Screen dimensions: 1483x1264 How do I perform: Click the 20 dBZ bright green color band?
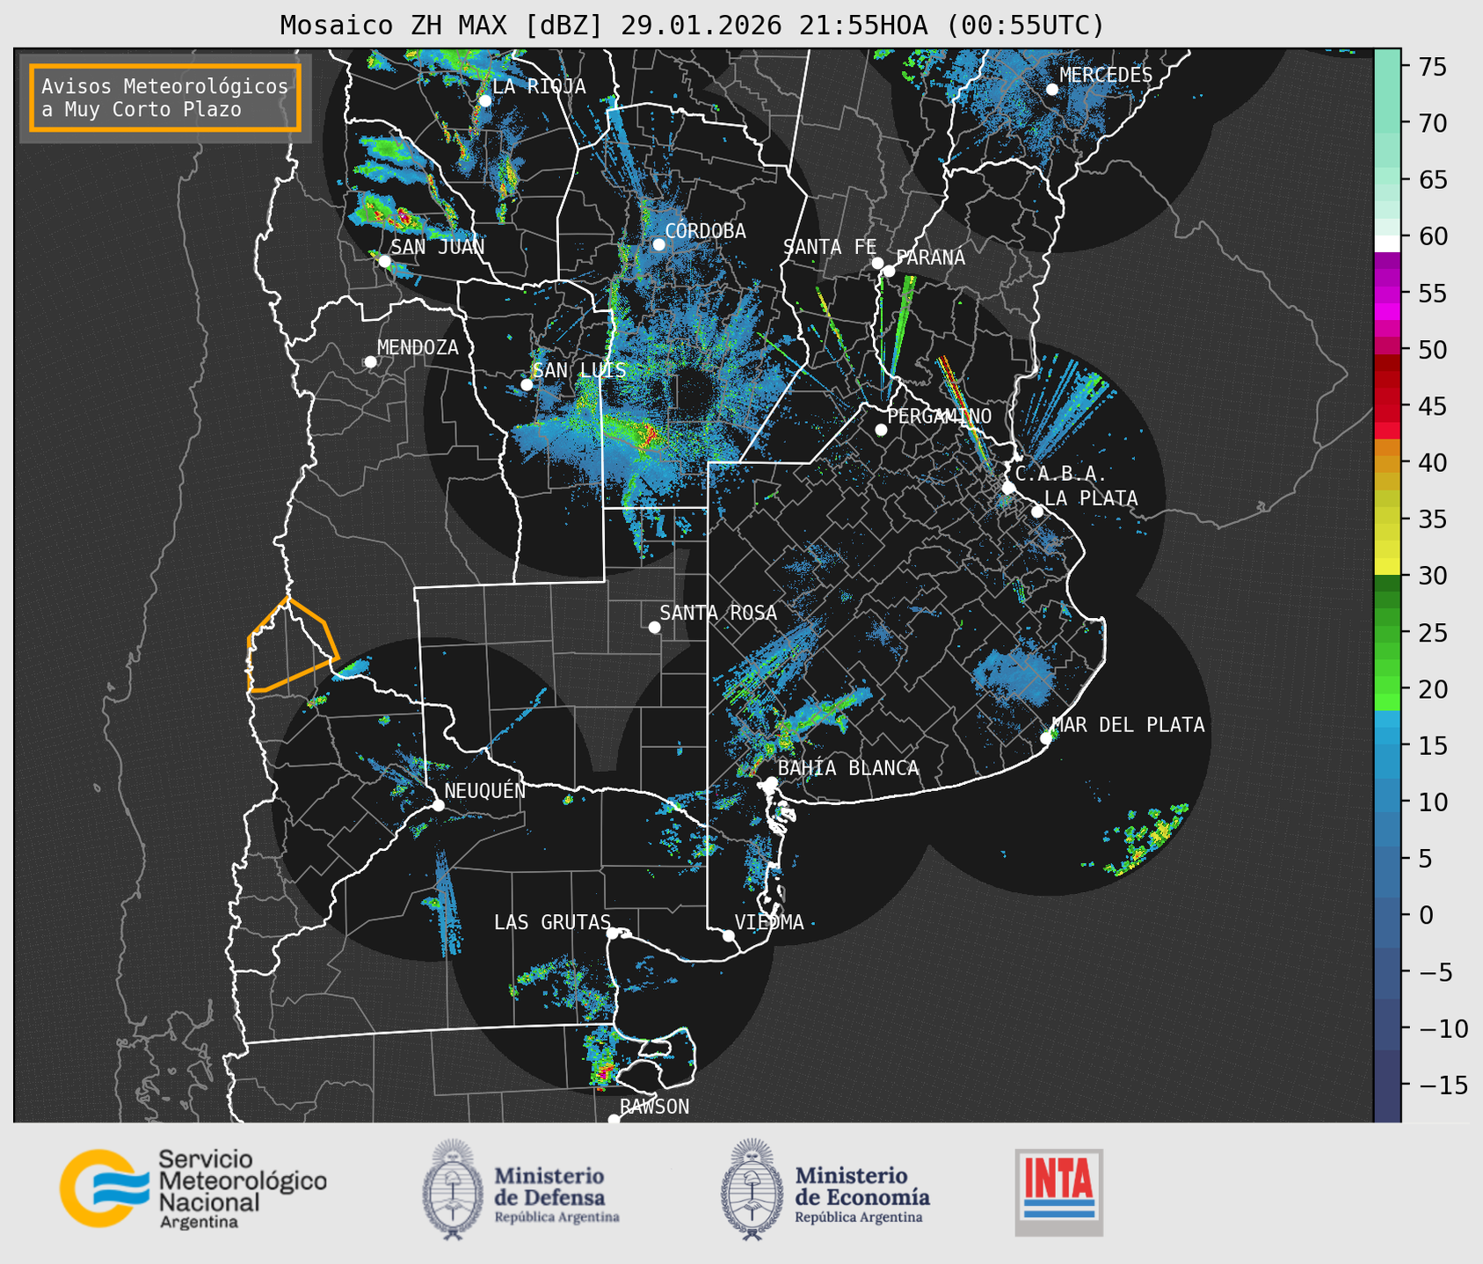coord(1387,701)
